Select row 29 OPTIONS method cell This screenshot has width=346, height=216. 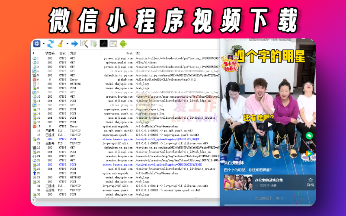click(x=75, y=178)
